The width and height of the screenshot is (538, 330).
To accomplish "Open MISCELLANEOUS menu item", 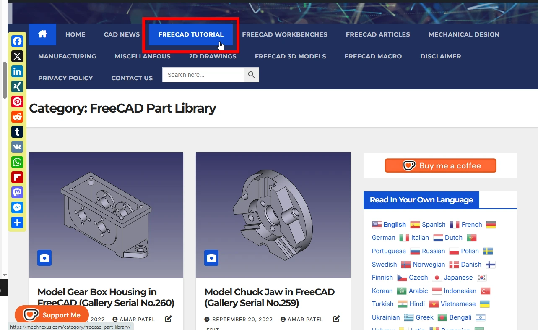I will pos(143,56).
